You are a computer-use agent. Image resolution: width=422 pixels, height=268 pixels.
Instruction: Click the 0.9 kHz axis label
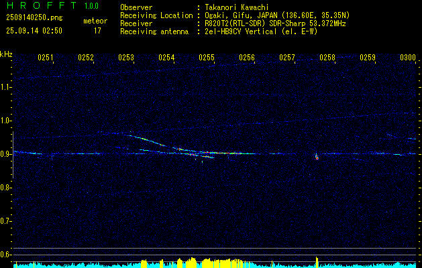pos(5,154)
